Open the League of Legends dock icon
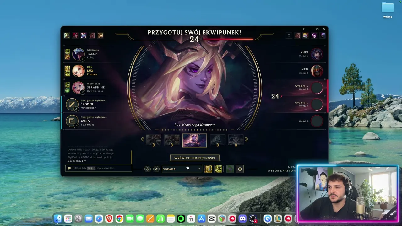The height and width of the screenshot is (226, 402). 278,218
